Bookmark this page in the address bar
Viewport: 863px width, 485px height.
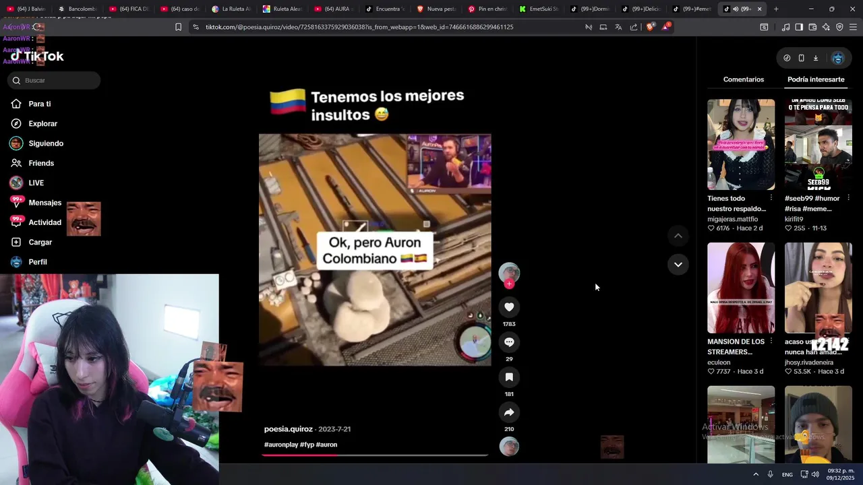coord(178,27)
